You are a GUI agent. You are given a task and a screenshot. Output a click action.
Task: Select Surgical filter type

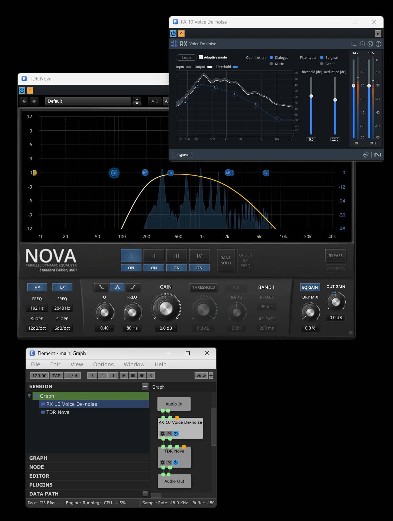(x=322, y=57)
